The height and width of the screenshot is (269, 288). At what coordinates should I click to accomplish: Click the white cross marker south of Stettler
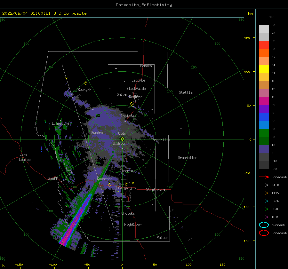[181, 129]
